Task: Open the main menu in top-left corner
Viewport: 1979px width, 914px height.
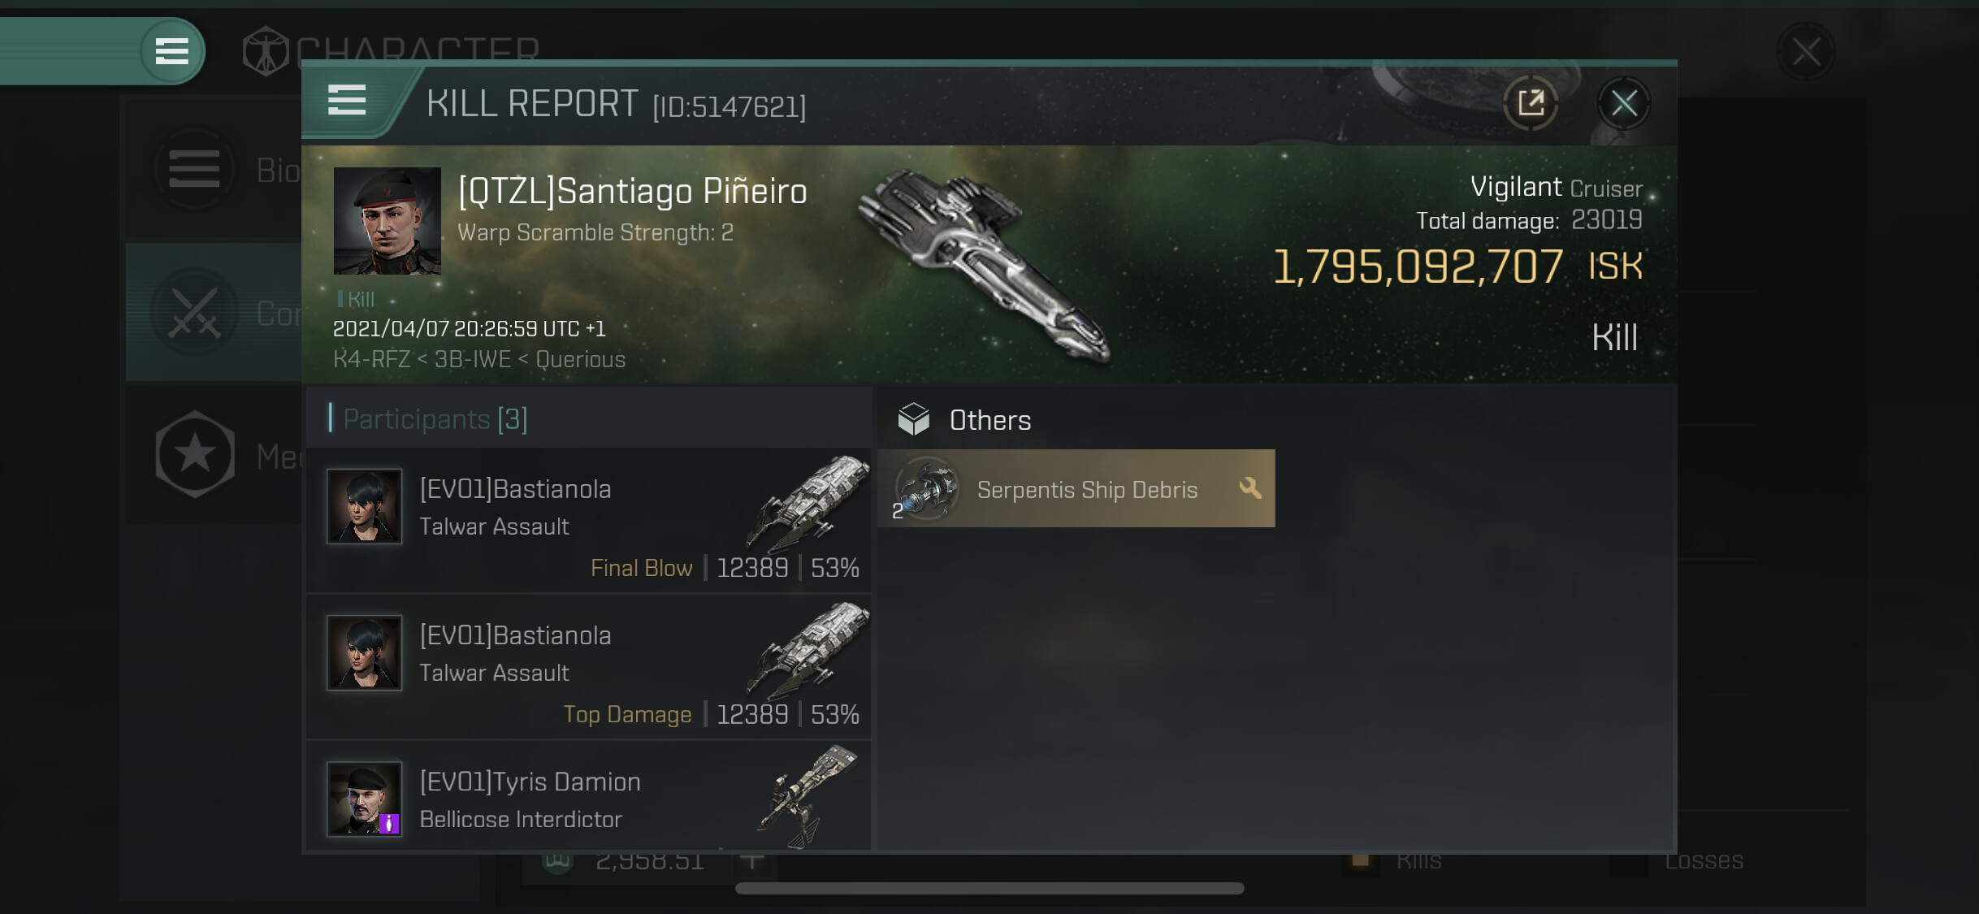Action: pyautogui.click(x=171, y=51)
